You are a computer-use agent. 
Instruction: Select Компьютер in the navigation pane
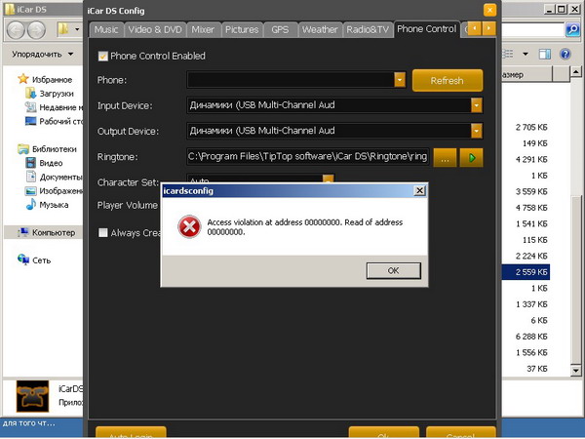click(53, 232)
